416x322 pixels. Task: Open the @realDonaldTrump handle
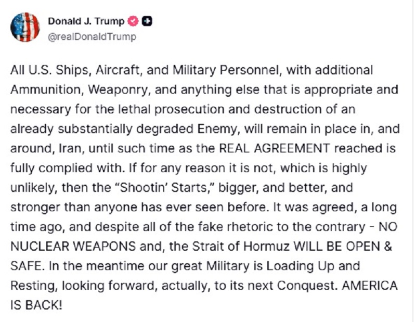click(x=92, y=36)
